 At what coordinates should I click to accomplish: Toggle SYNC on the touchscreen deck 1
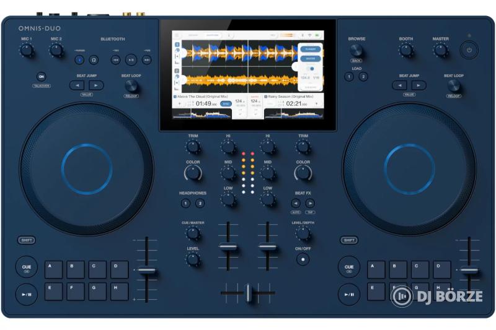226,104
